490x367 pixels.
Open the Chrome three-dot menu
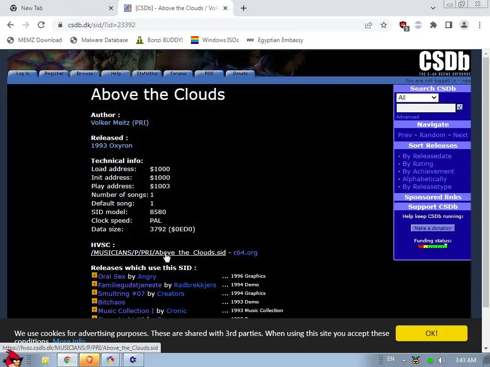tap(479, 25)
